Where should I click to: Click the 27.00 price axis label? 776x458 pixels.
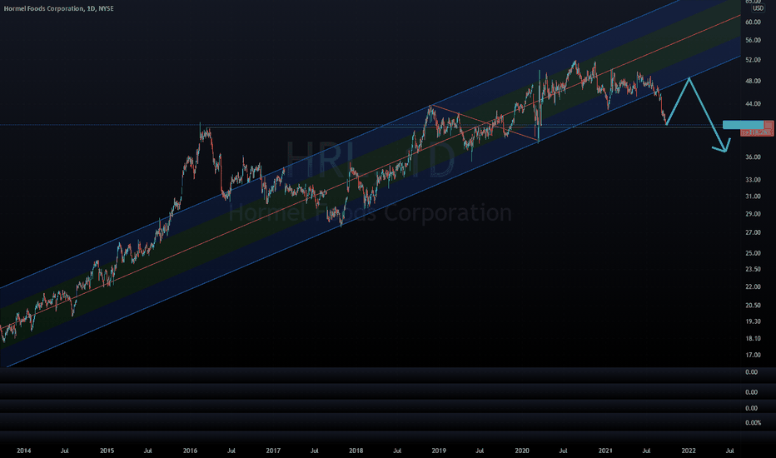click(753, 232)
